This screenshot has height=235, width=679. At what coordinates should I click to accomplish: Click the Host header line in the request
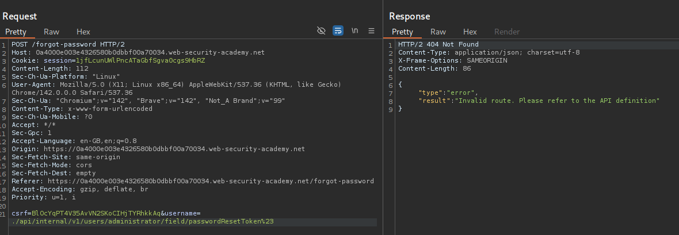pyautogui.click(x=138, y=52)
